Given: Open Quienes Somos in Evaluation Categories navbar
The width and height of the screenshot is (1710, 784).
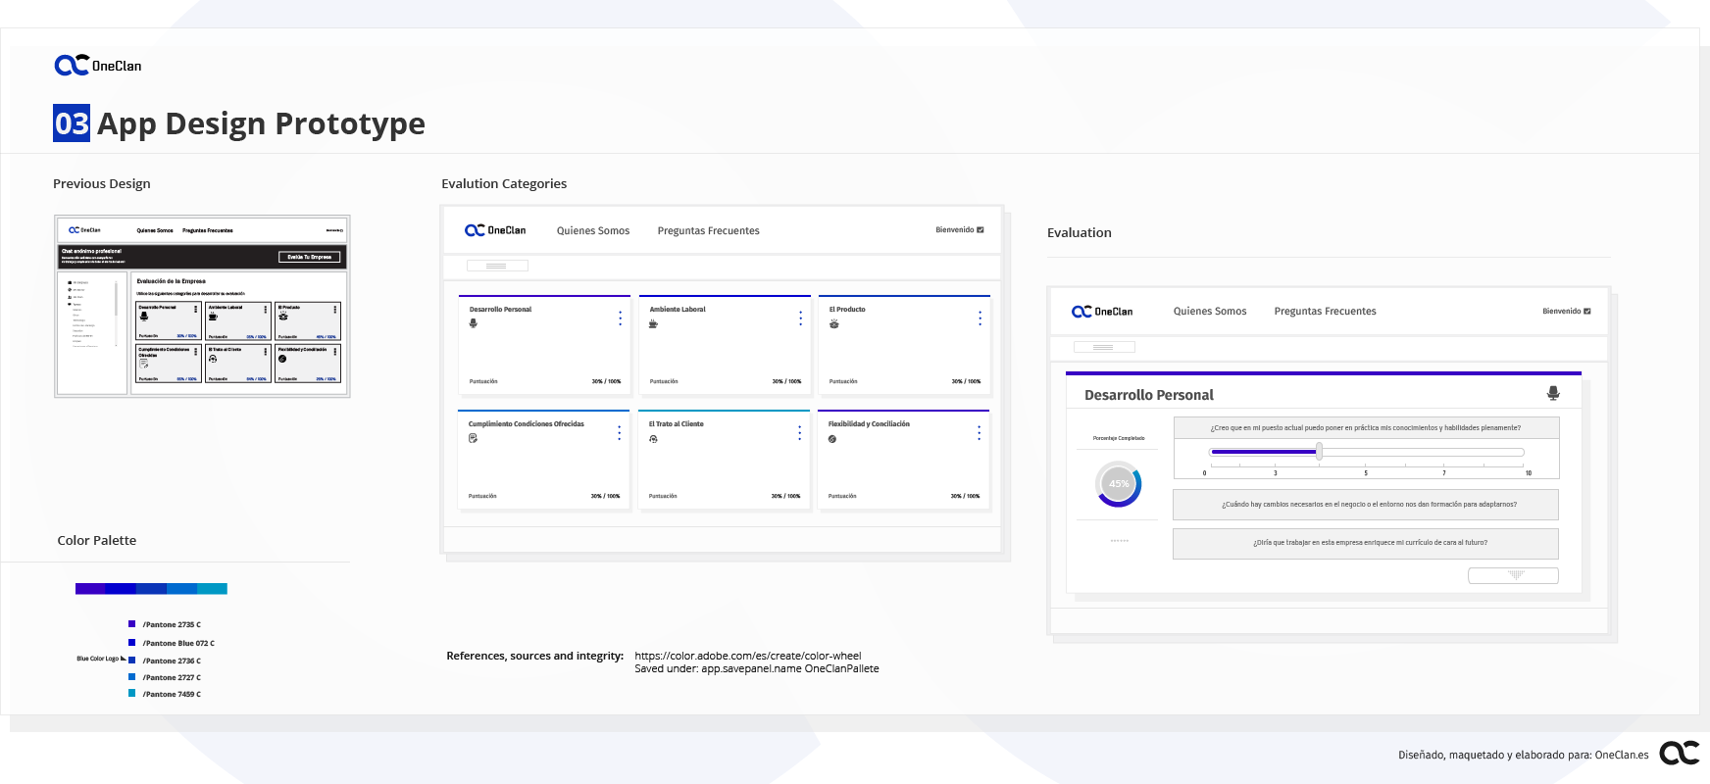Looking at the screenshot, I should tap(593, 231).
